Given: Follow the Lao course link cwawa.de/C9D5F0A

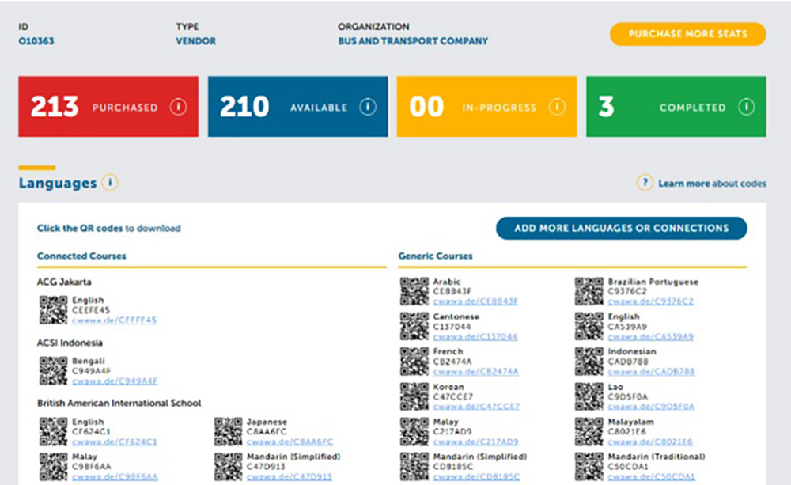Looking at the screenshot, I should point(650,406).
